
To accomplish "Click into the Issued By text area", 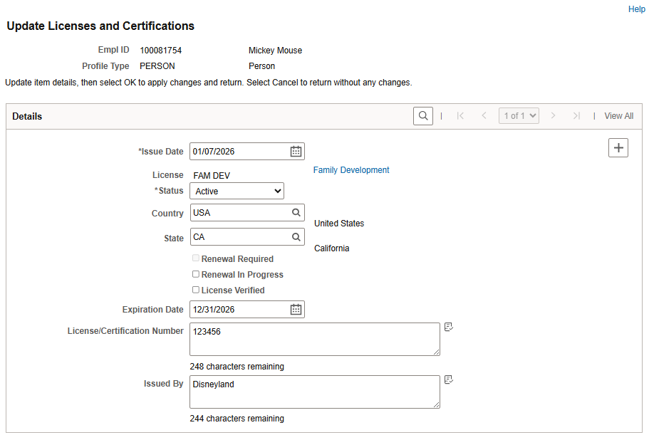I will click(314, 392).
